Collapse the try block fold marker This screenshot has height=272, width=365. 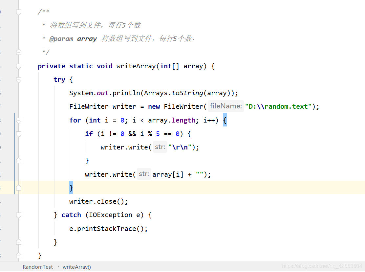tap(19, 79)
